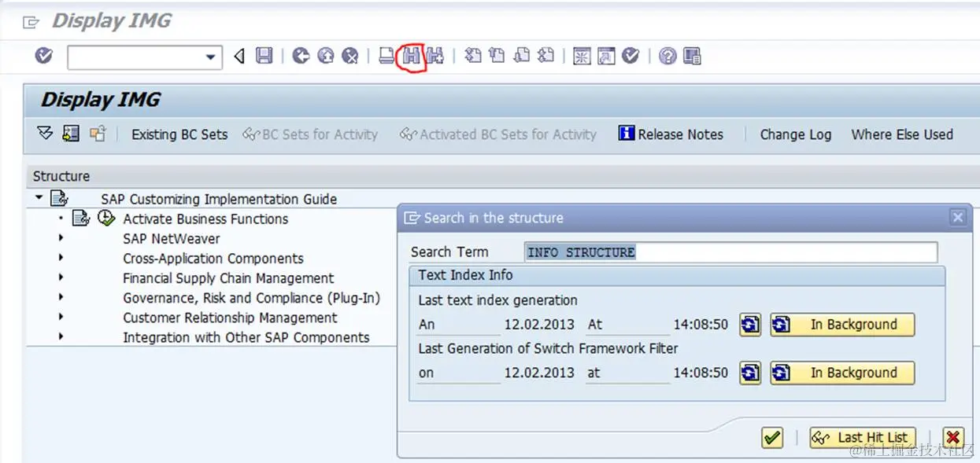
Task: Click the third icon before Existing BC Sets
Action: coord(98,134)
